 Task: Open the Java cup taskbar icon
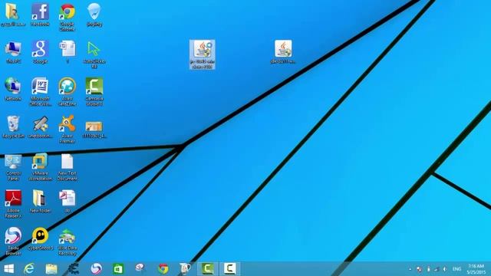[185, 268]
